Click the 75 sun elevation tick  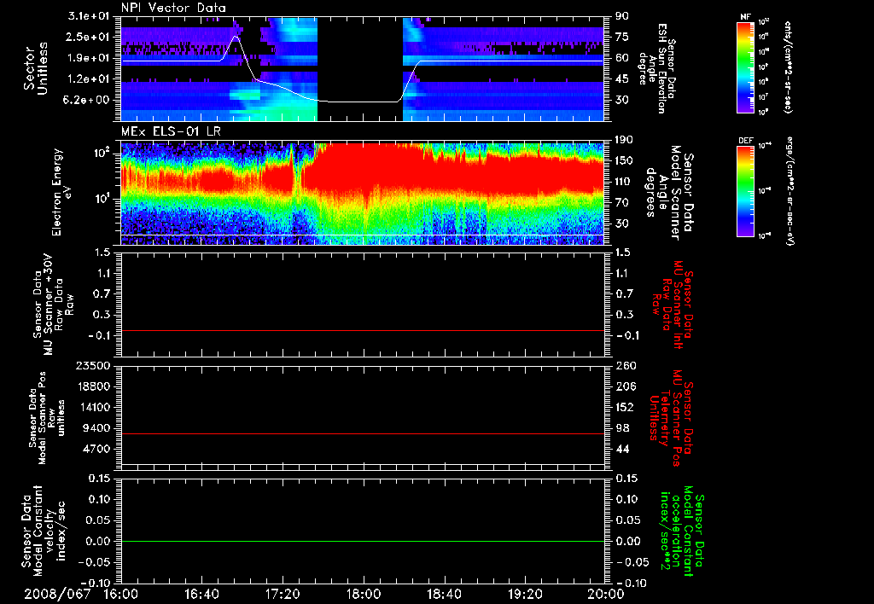(621, 37)
